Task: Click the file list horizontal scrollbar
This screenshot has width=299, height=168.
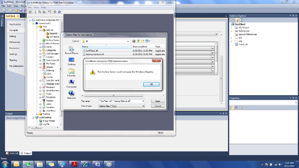Action: coord(113,96)
